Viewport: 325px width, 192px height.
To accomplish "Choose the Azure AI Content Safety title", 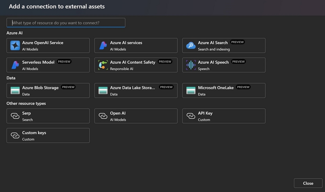I will pyautogui.click(x=133, y=62).
